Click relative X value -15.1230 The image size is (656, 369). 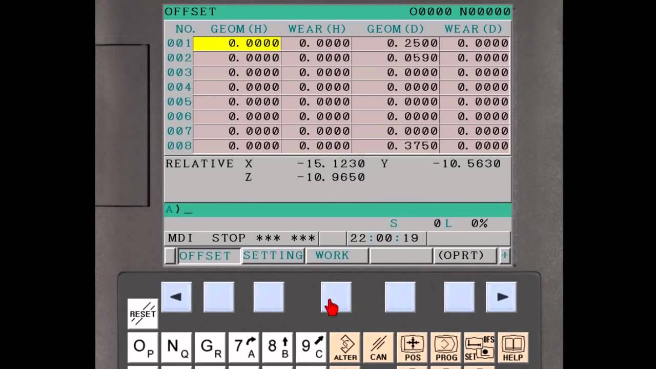point(331,164)
